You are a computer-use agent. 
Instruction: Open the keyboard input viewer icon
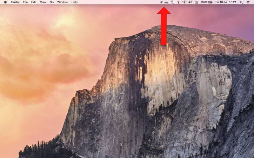196,2
